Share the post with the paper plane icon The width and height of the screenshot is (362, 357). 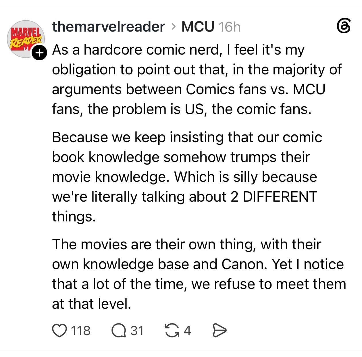(219, 330)
